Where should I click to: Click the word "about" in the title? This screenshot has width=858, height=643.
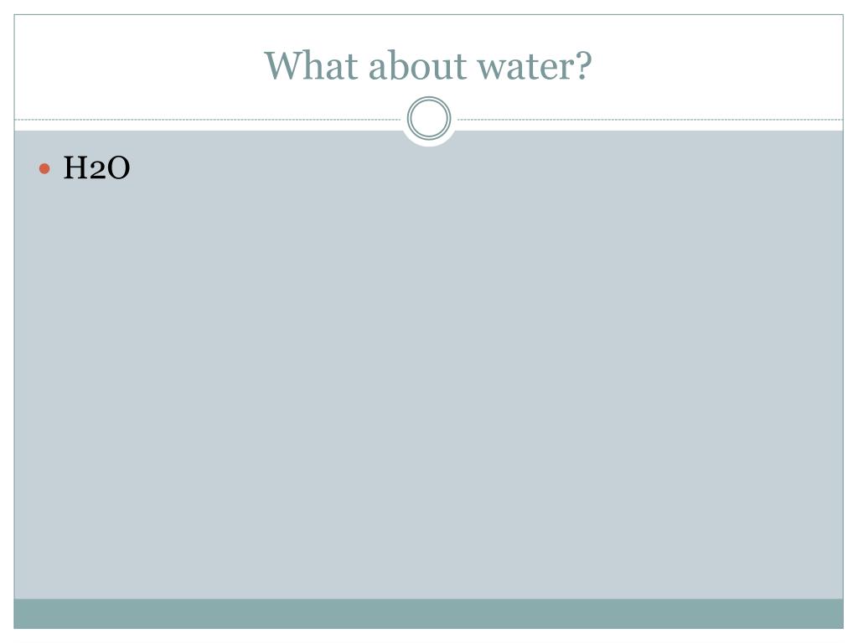(x=417, y=65)
